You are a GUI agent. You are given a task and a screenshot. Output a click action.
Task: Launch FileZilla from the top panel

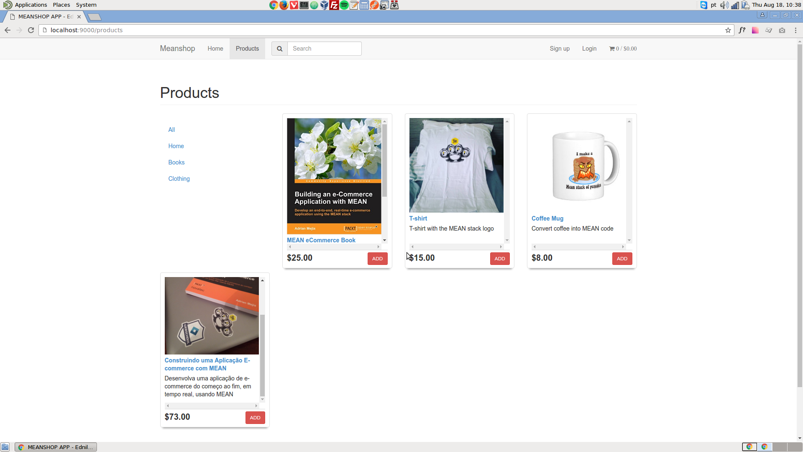[x=334, y=5]
